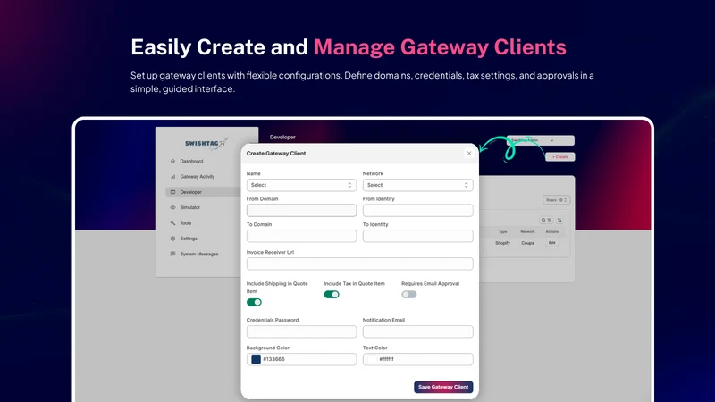This screenshot has width=715, height=402.
Task: Click the #133666 background color value
Action: pos(273,359)
